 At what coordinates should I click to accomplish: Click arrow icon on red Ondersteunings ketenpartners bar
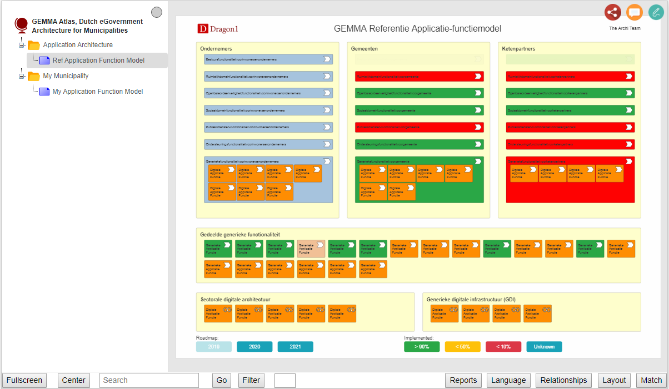(x=629, y=144)
